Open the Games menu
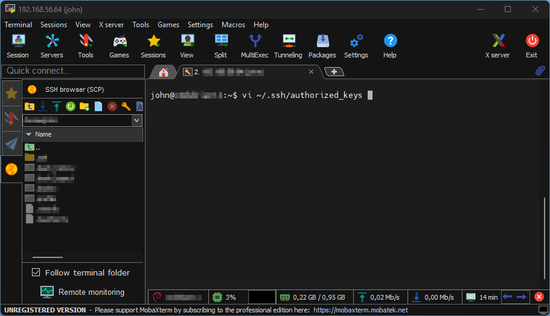Viewport: 550px width, 316px height. (x=168, y=25)
